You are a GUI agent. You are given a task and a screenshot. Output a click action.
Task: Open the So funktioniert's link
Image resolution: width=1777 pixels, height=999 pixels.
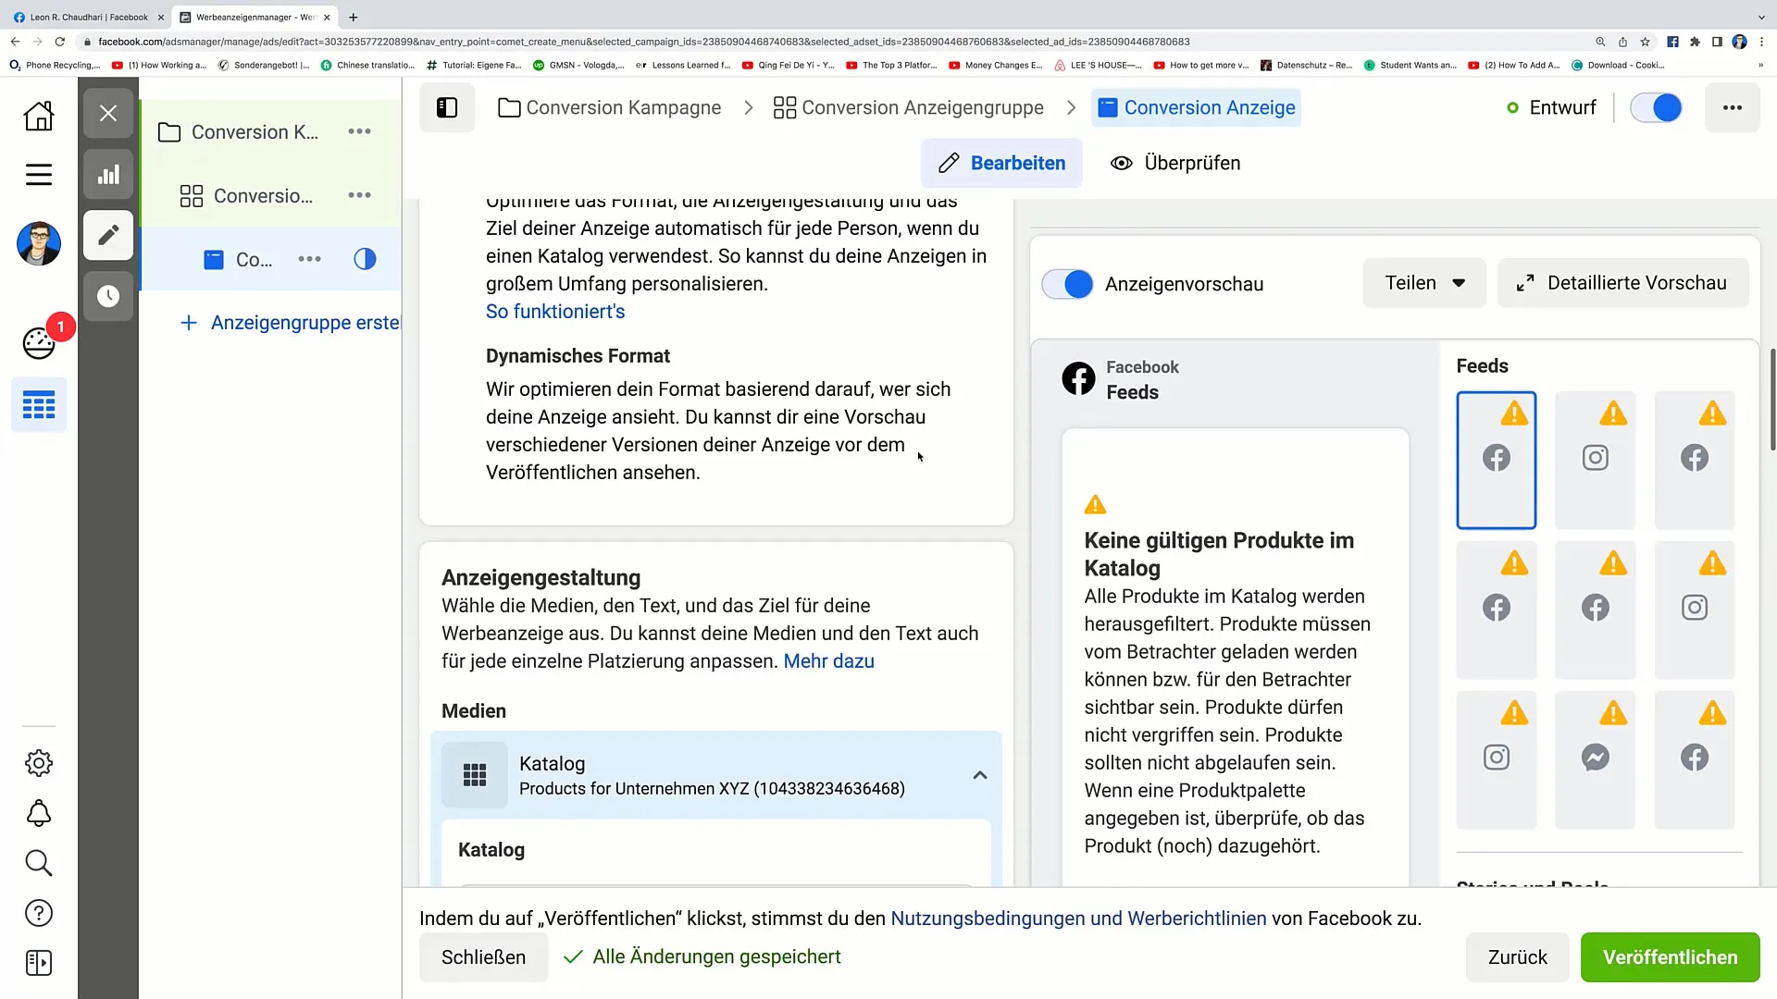[x=555, y=312]
